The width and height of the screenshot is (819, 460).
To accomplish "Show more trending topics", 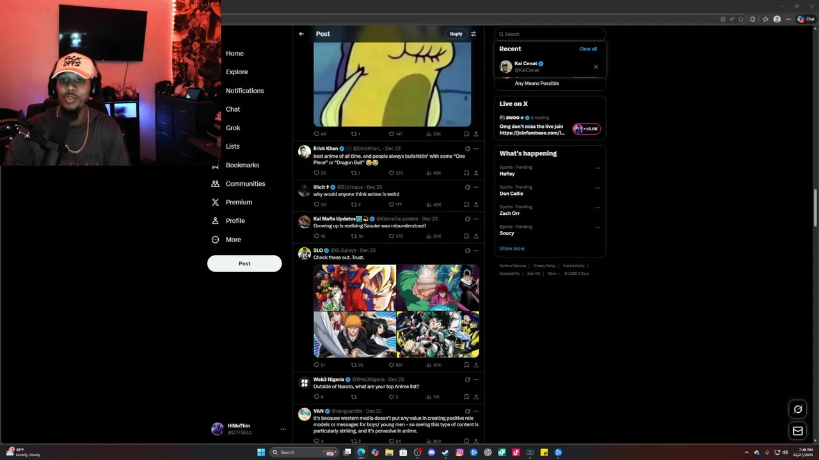I will tap(512, 249).
